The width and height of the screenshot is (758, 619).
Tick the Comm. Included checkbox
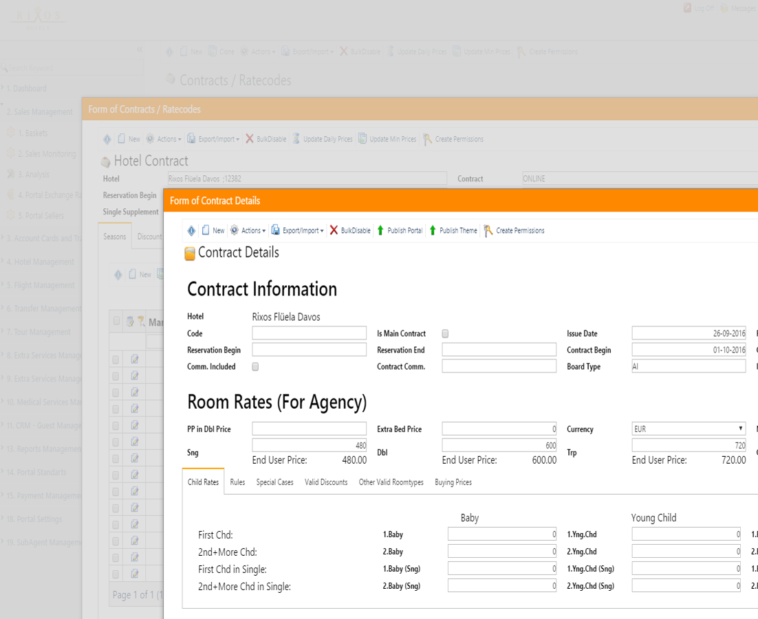255,367
